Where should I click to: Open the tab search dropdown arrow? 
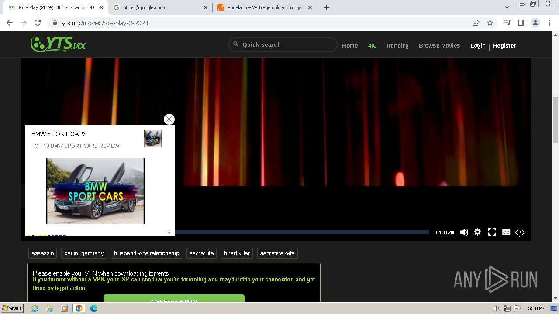click(507, 7)
